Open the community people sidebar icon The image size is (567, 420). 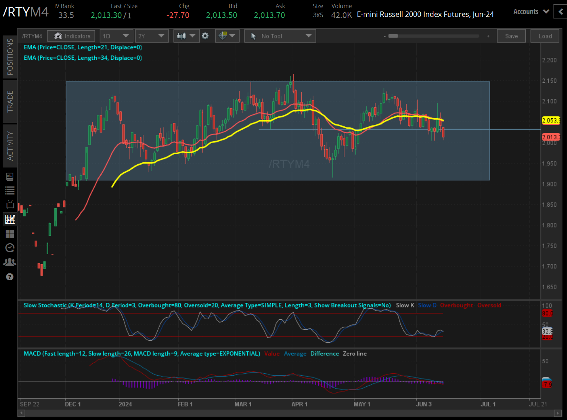(10, 262)
